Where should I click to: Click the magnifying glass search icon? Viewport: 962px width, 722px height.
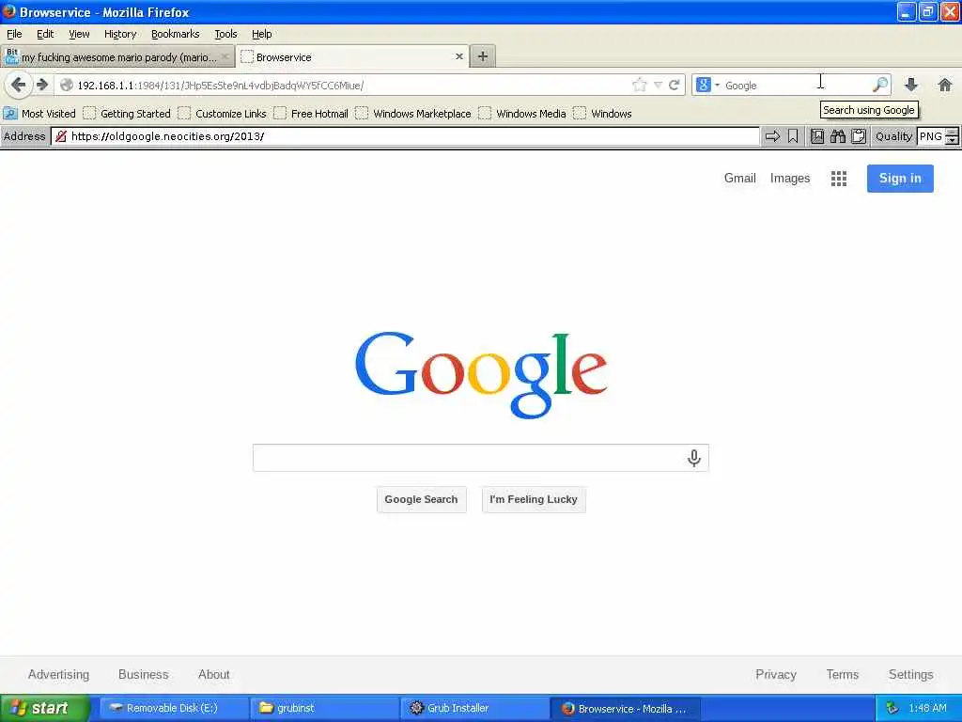click(x=880, y=85)
